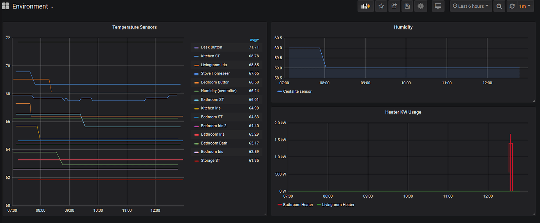Zoom out time range magnifier icon
Image resolution: width=540 pixels, height=223 pixels.
click(499, 6)
